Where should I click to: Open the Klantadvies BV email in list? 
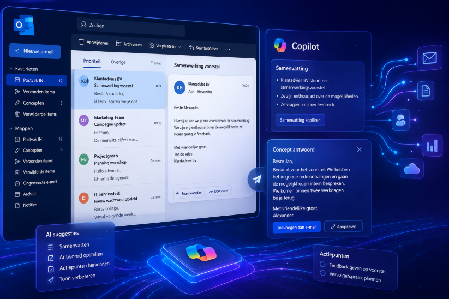119,89
